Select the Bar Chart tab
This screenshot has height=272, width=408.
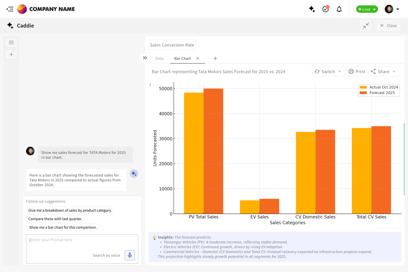pyautogui.click(x=182, y=59)
